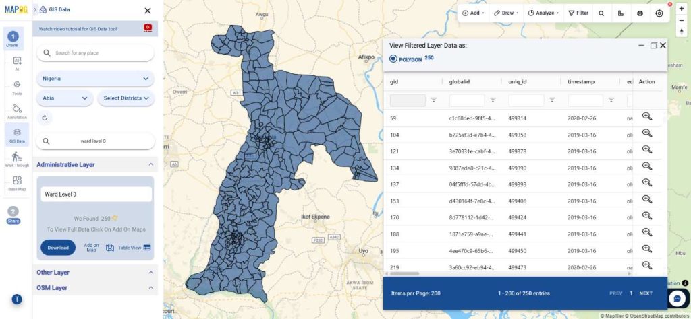691x319 pixels.
Task: Open the user profile avatar T
Action: [x=17, y=299]
